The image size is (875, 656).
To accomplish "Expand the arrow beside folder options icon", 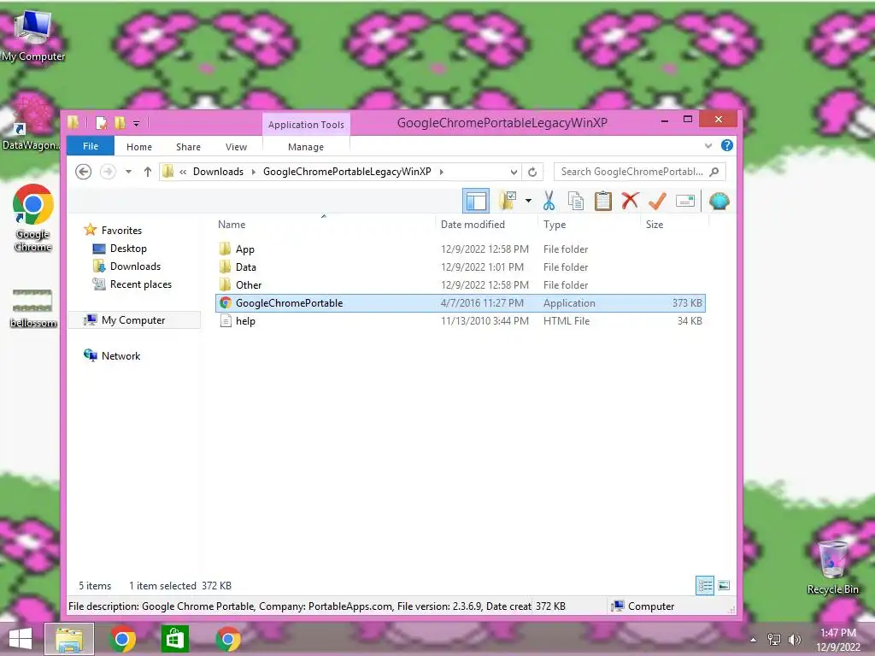I will [528, 201].
